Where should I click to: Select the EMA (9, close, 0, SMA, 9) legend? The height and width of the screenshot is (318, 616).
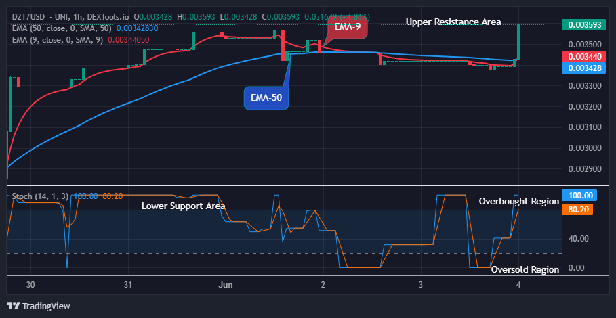tap(56, 40)
